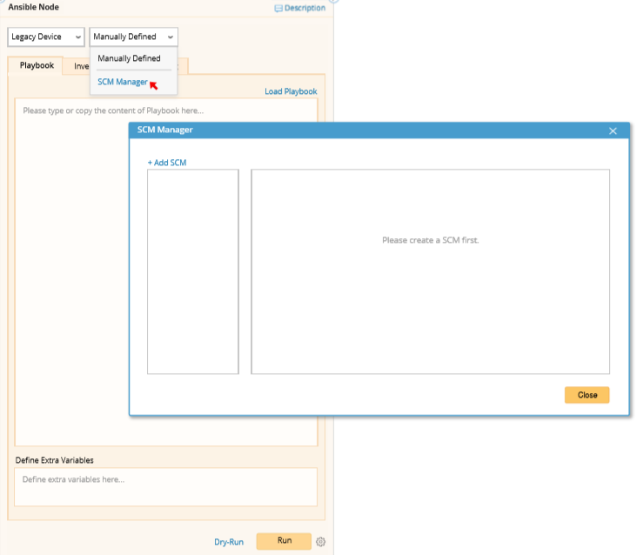
Task: Switch to the partially hidden Inventory tab
Action: [x=81, y=66]
